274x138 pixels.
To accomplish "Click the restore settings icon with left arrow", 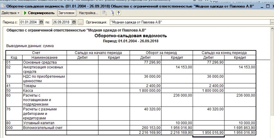I will pyautogui.click(x=104, y=13).
